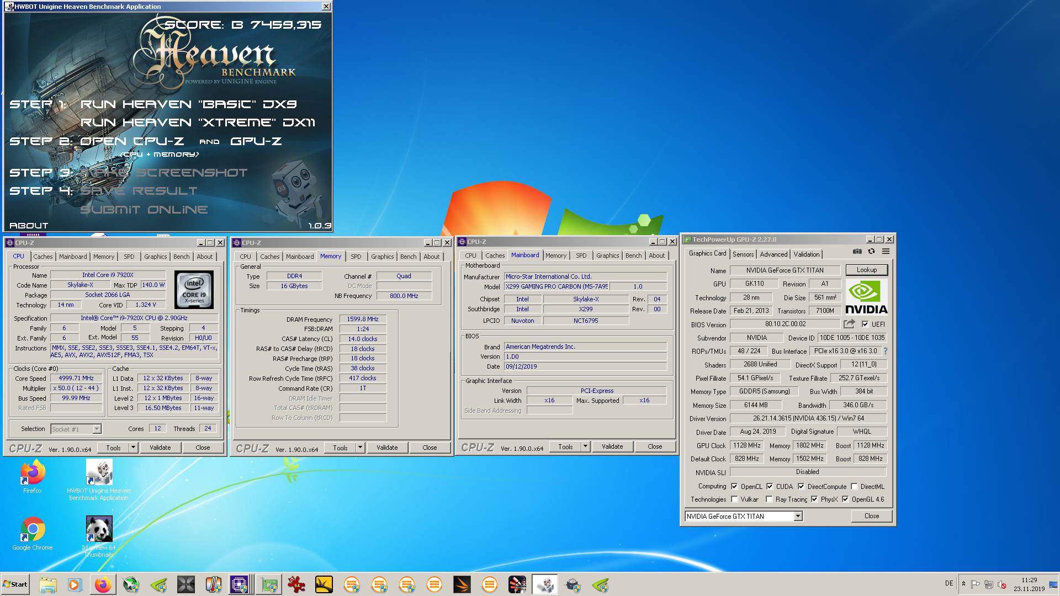This screenshot has height=596, width=1060.
Task: Click the volume icon in system tray
Action: pyautogui.click(x=1002, y=584)
